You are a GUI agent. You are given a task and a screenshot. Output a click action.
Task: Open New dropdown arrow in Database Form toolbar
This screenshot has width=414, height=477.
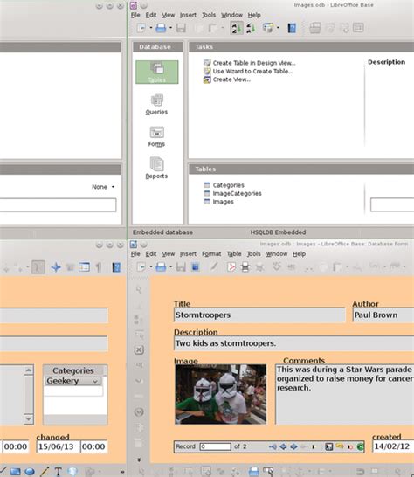pos(150,267)
